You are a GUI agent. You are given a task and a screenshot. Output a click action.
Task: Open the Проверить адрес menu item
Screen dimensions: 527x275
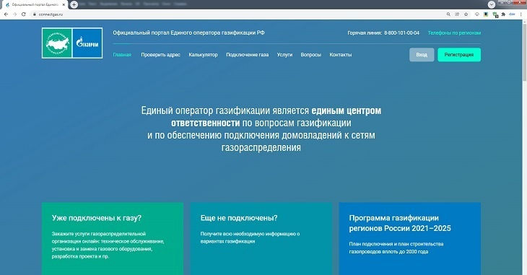161,55
